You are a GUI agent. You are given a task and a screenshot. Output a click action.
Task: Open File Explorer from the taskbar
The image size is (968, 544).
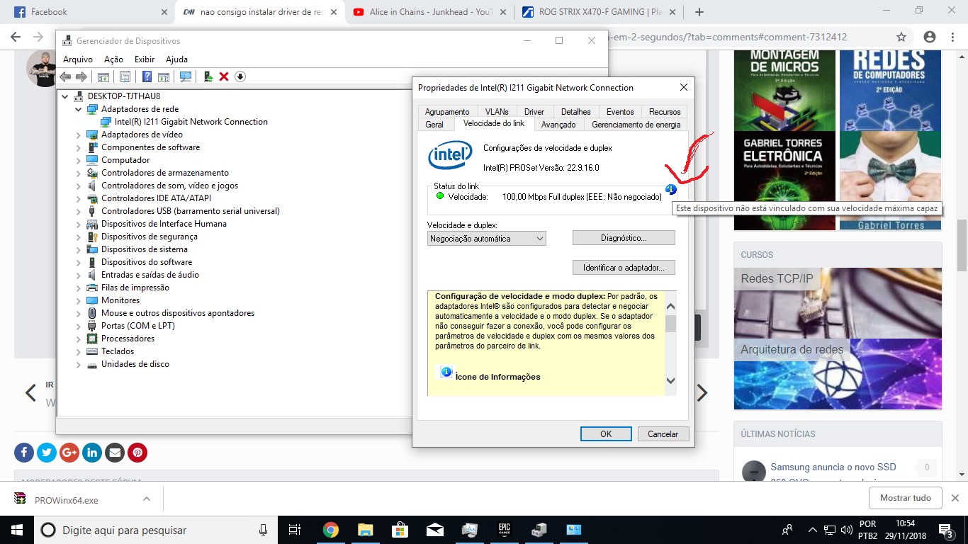tap(365, 529)
